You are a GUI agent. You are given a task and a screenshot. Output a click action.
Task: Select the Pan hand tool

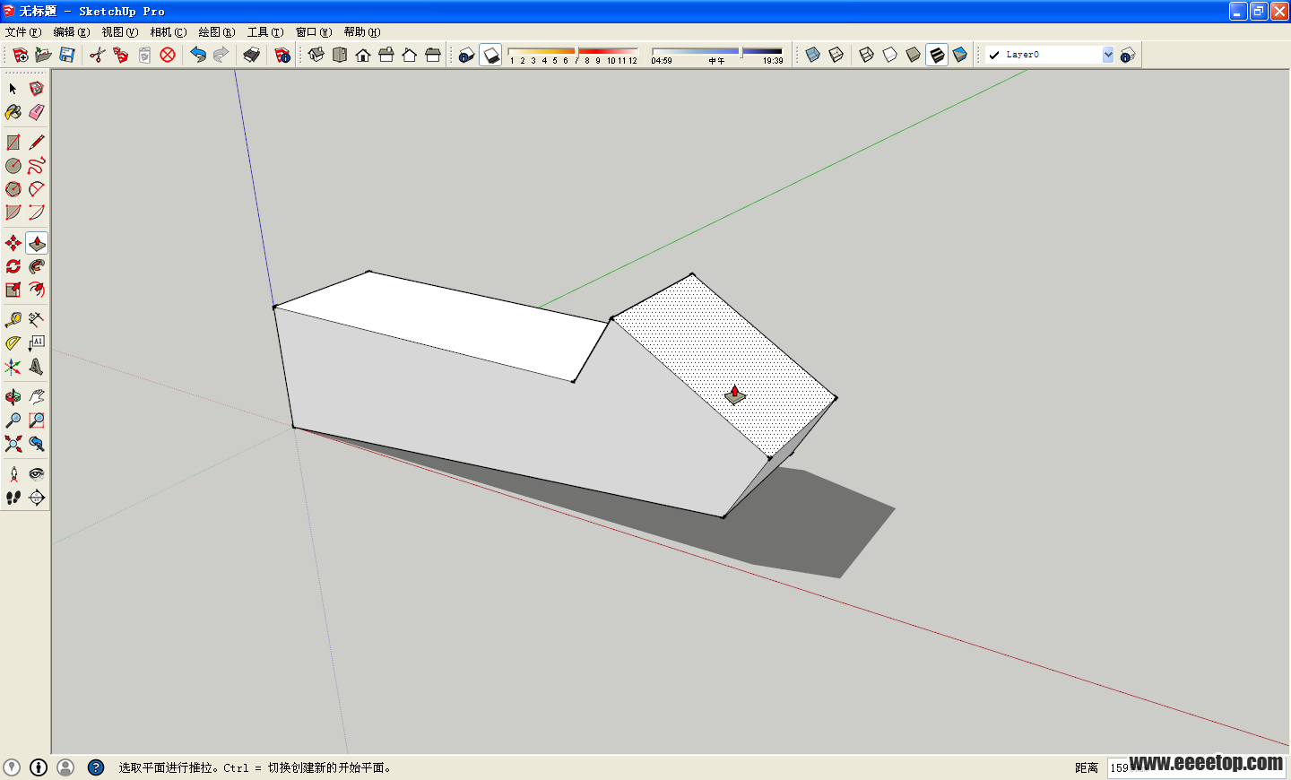pyautogui.click(x=37, y=397)
